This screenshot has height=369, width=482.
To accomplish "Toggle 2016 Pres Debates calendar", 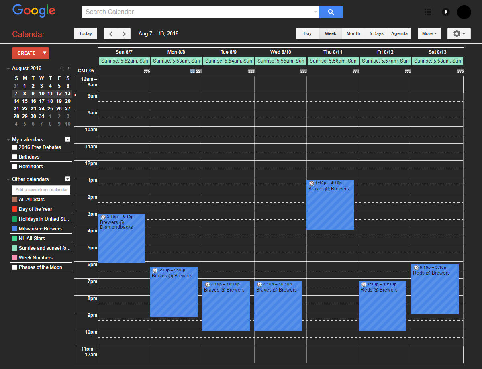I will pos(15,147).
